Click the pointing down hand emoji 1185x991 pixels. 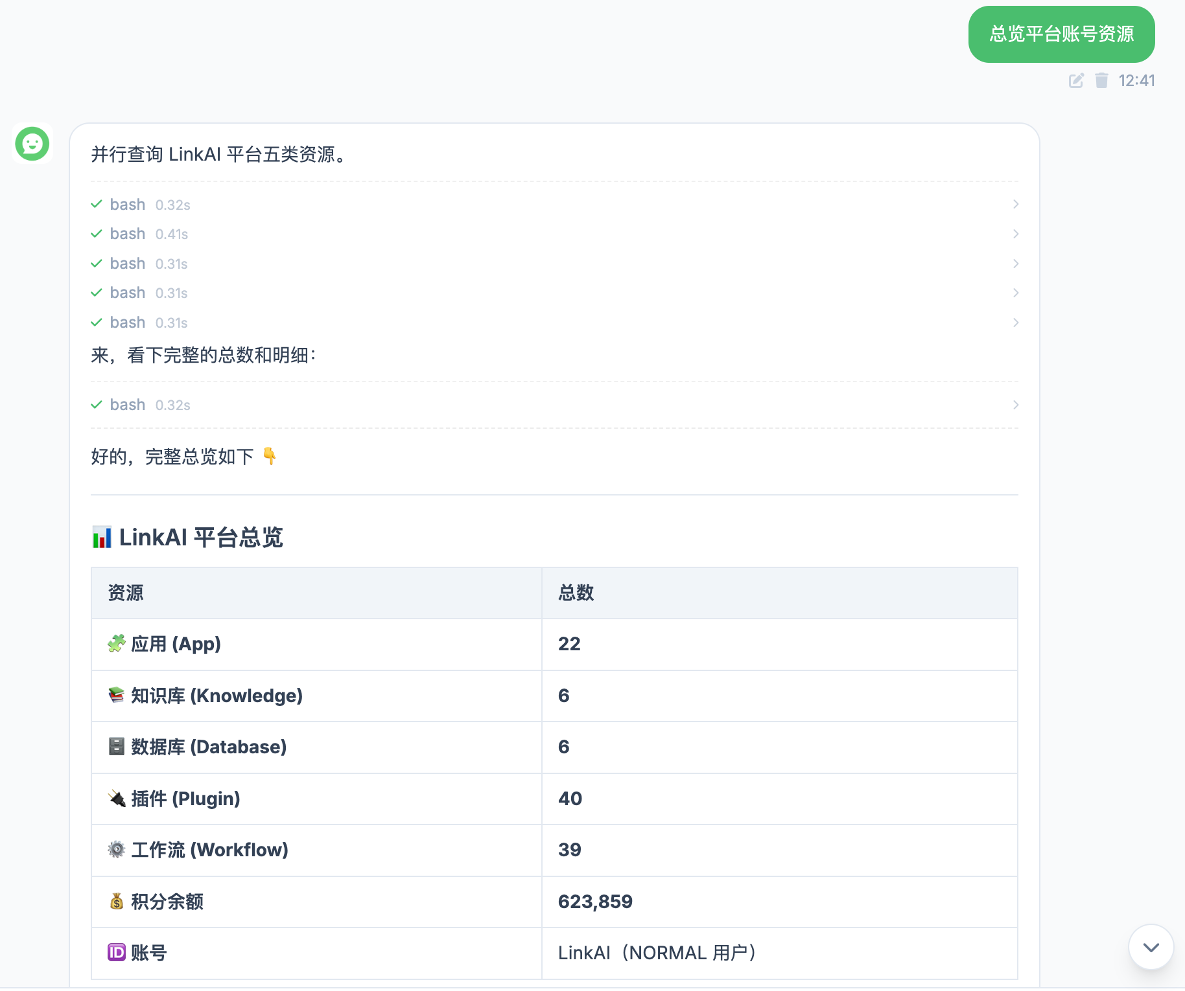(270, 456)
